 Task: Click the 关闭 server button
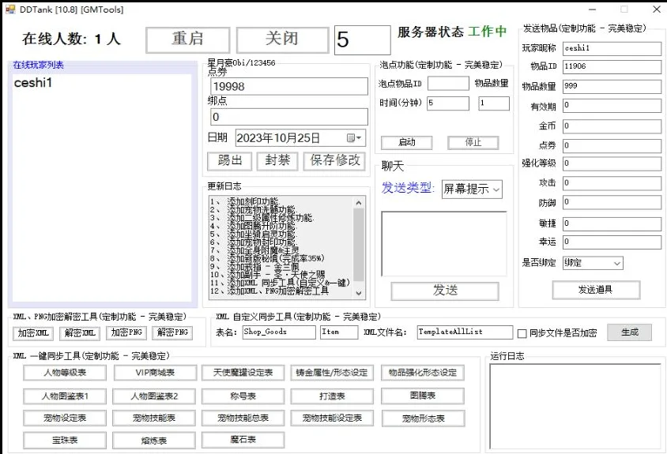(x=282, y=40)
